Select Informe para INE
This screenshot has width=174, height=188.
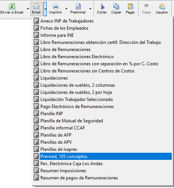click(x=102, y=35)
